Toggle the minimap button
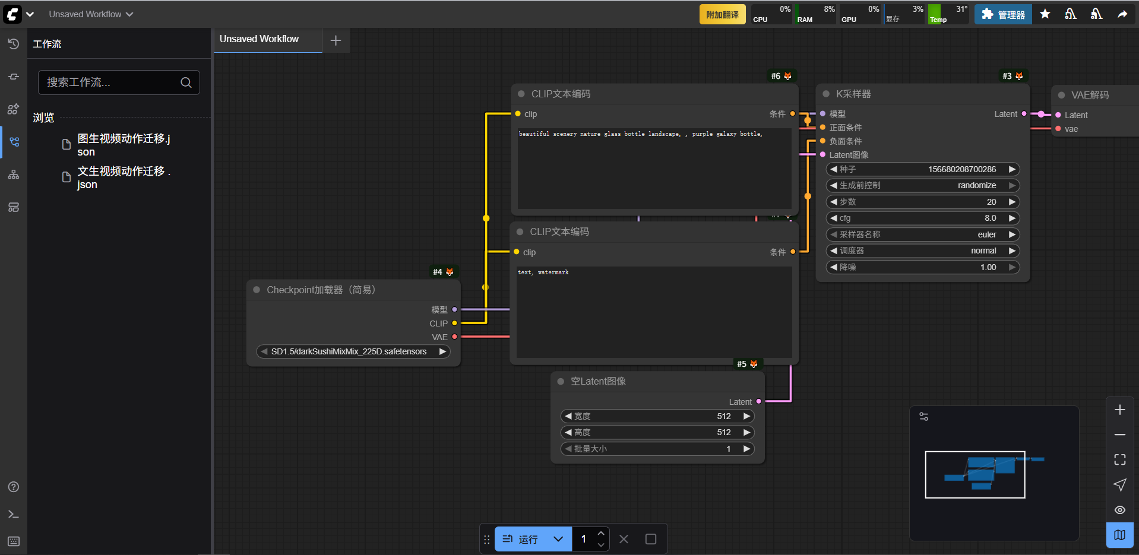The width and height of the screenshot is (1139, 555). pyautogui.click(x=1119, y=535)
